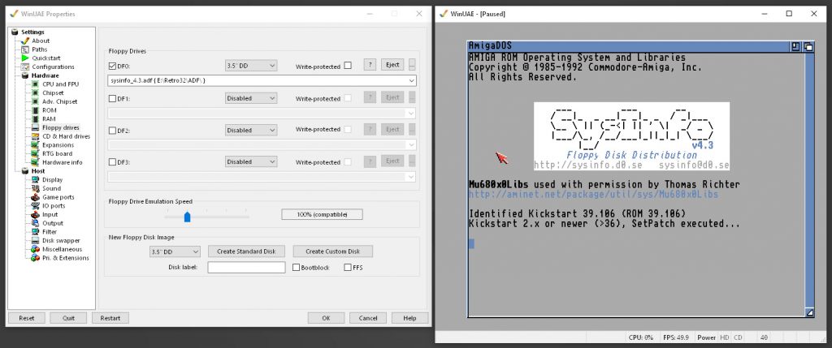Select the Paths icon in tree

[x=24, y=49]
